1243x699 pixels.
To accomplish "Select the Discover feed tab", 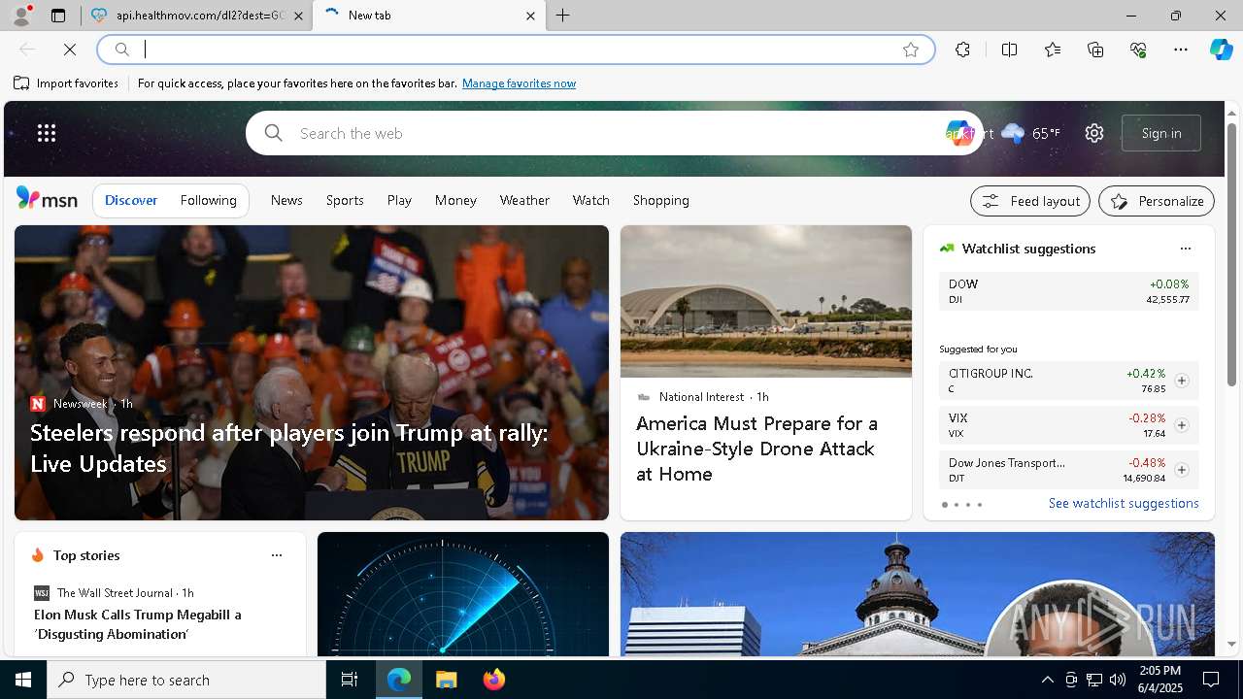I will tap(131, 200).
